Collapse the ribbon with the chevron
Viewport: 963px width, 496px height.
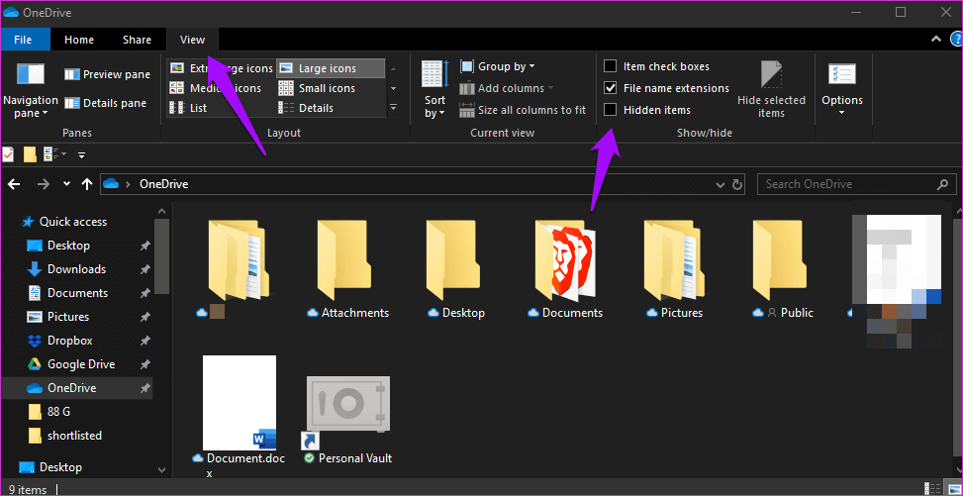[936, 40]
